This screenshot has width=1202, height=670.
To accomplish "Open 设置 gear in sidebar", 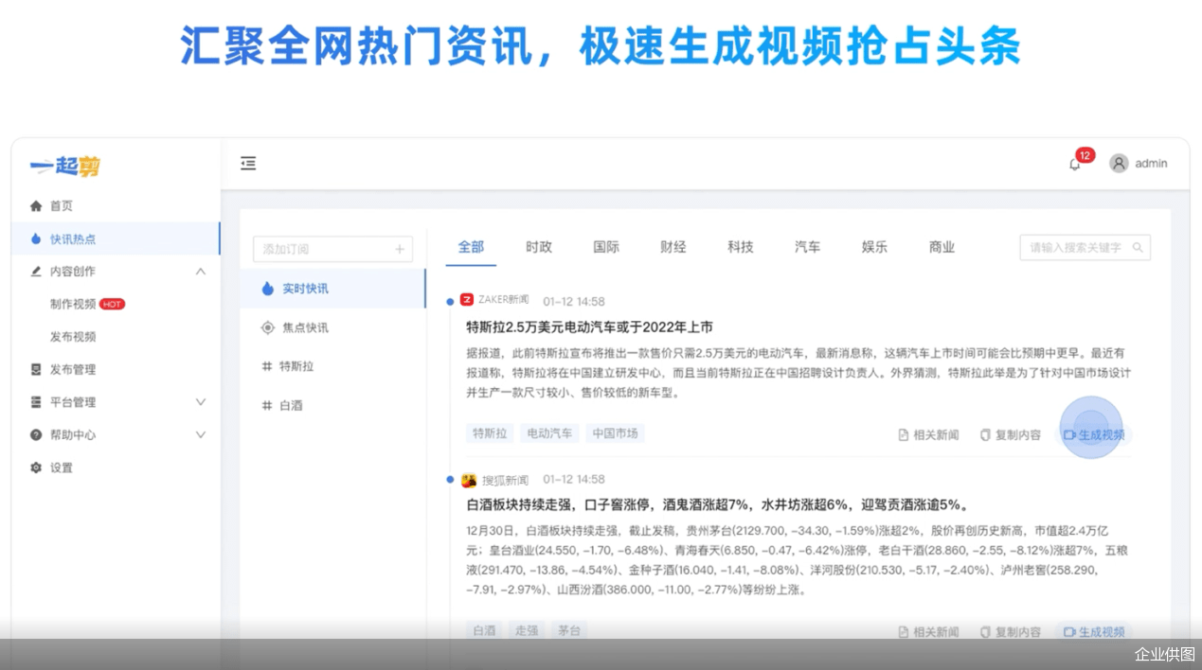I will coord(36,467).
